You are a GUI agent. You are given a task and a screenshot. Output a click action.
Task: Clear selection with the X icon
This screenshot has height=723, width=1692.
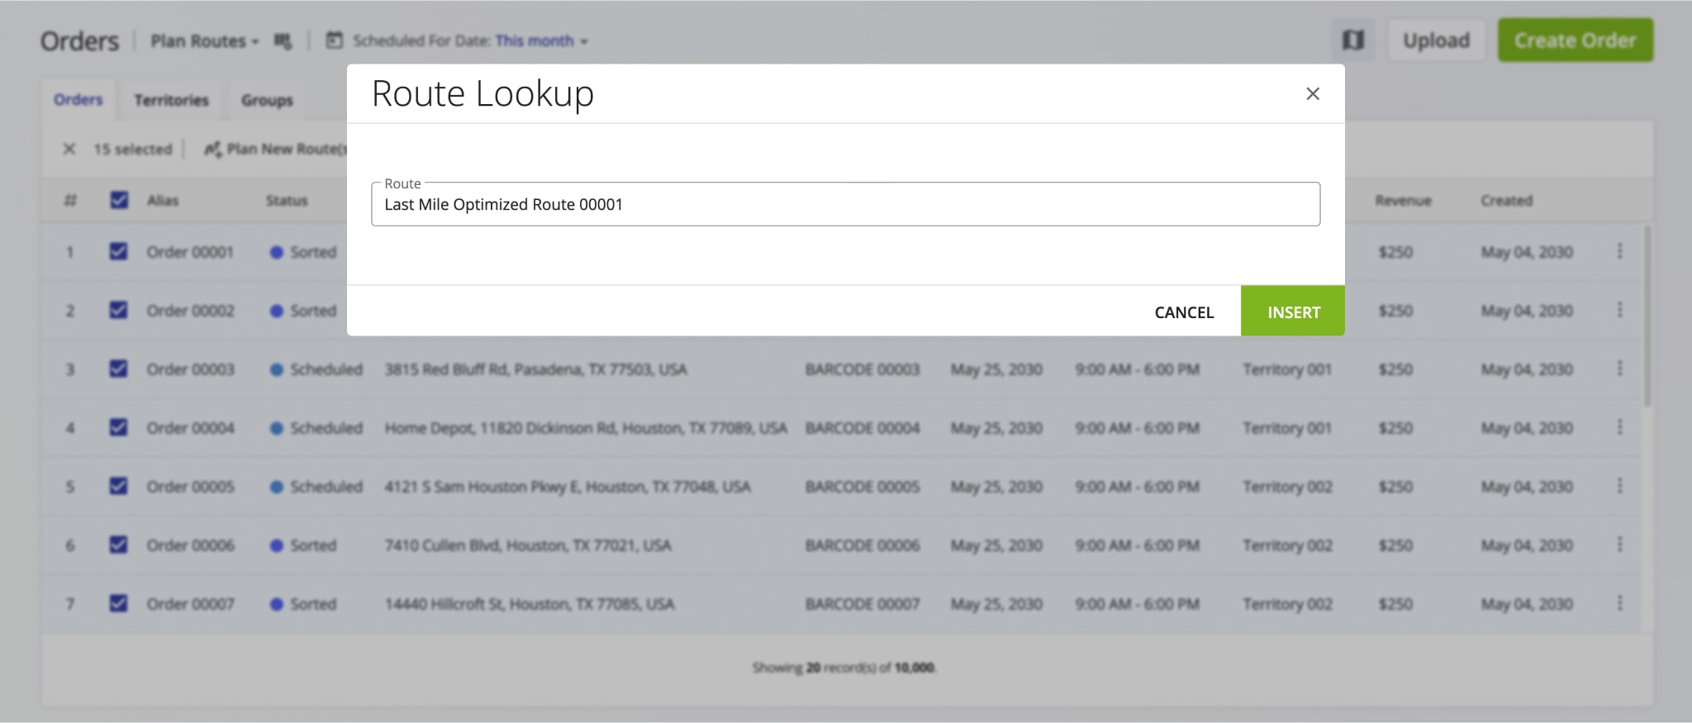(69, 149)
